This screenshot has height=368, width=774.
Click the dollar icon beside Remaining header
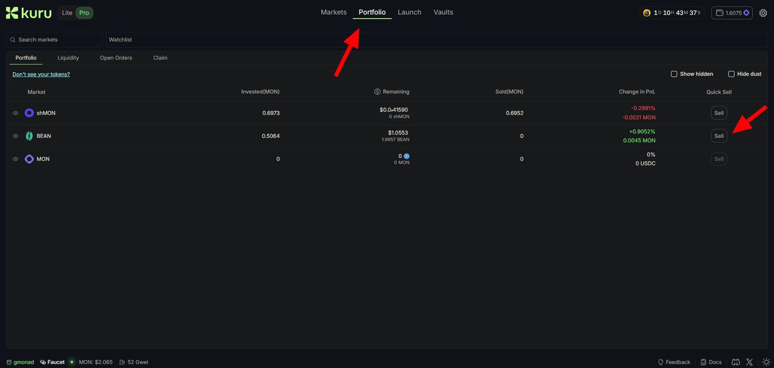[x=377, y=92]
